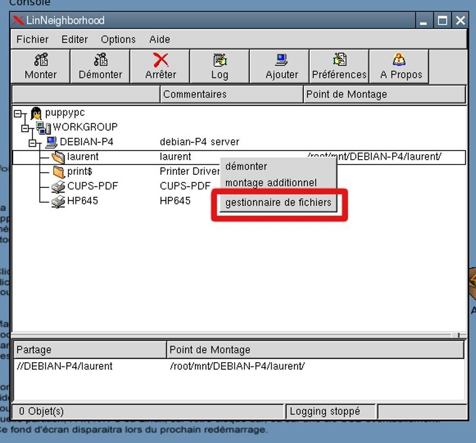Collapse the WORKGROUP tree node
Image resolution: width=476 pixels, height=443 pixels.
(26, 128)
